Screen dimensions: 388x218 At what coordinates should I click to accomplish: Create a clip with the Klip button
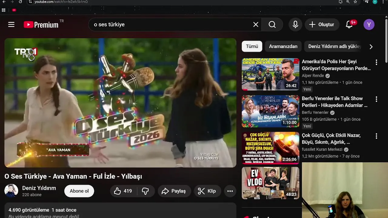pyautogui.click(x=207, y=191)
